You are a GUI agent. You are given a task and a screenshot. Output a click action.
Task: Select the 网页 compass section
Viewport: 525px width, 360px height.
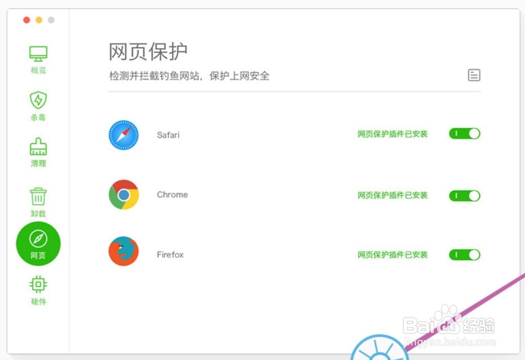(38, 244)
